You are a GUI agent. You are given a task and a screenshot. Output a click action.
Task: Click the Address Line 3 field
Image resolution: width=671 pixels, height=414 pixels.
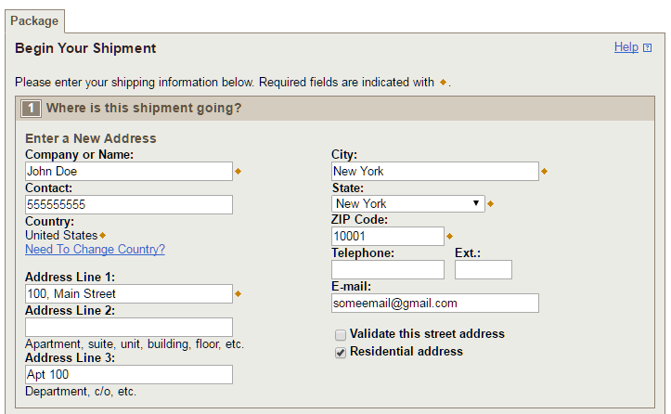pos(128,375)
